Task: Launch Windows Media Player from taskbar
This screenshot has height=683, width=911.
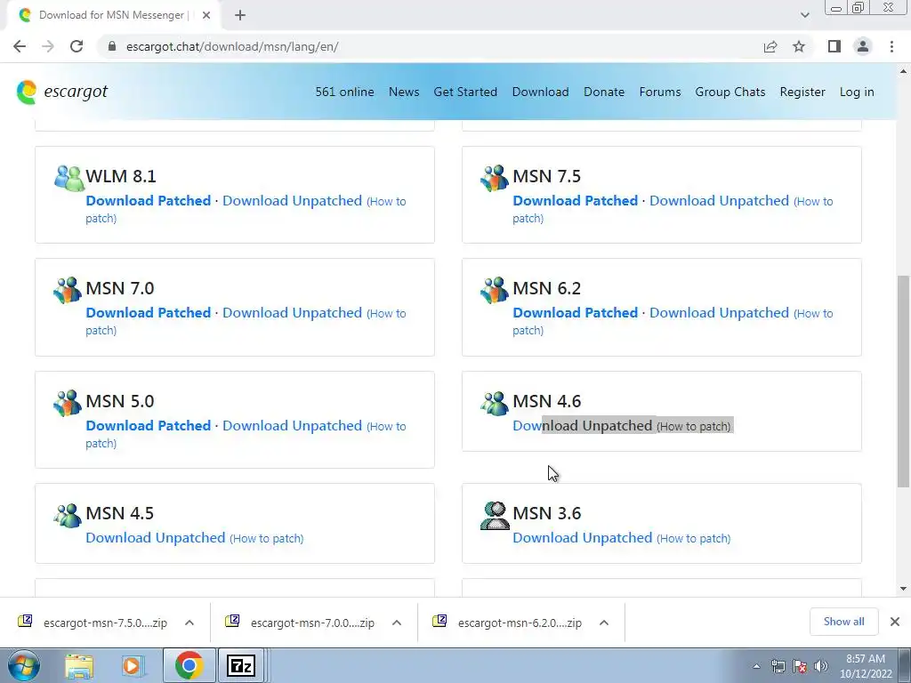Action: 133,666
